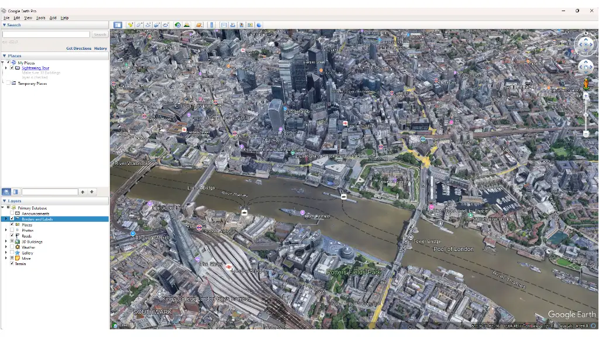The width and height of the screenshot is (599, 337).
Task: Click the panel view icon beside magnifier
Action: (16, 192)
